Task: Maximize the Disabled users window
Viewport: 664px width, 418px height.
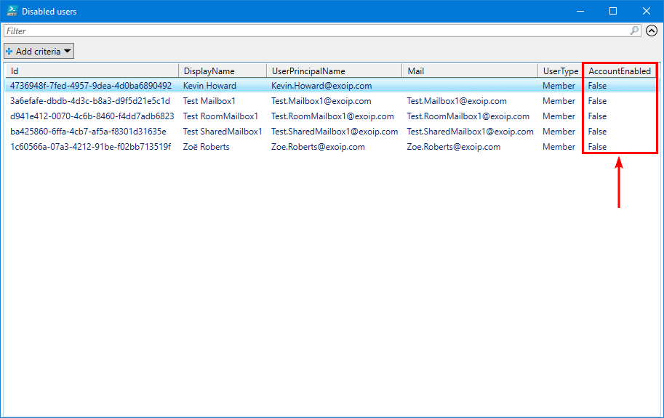Action: coord(613,11)
